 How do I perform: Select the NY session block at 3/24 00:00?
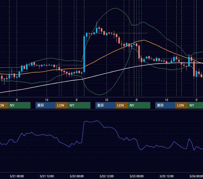point(195,105)
